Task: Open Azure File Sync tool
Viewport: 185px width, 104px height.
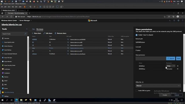Action: (x=8, y=58)
